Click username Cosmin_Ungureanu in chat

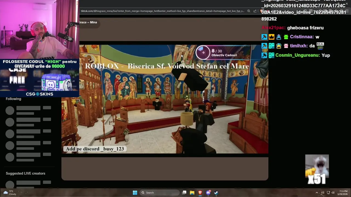click(x=298, y=55)
